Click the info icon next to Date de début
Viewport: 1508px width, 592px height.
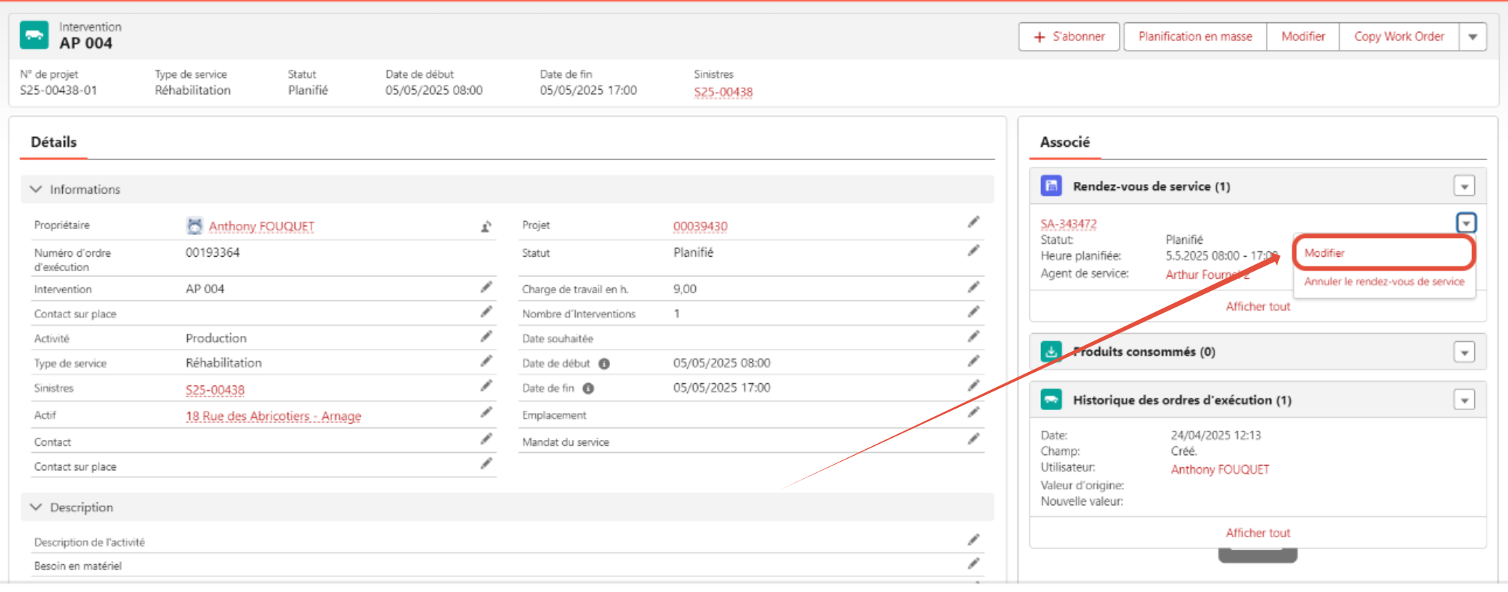tap(604, 364)
